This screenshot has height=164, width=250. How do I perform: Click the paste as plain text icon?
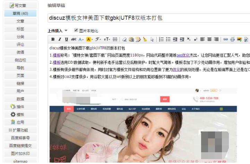[x=131, y=39]
